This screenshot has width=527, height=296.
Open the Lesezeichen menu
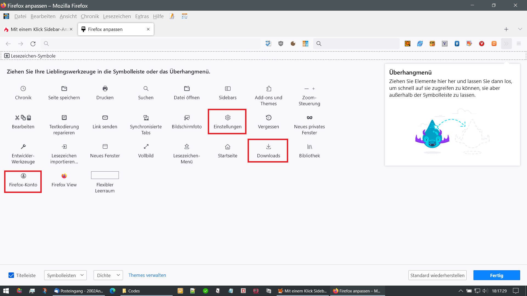(117, 16)
